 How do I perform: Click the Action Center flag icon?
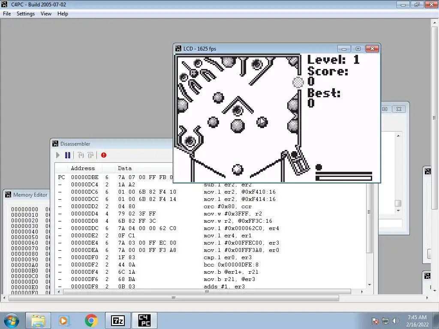tap(375, 321)
